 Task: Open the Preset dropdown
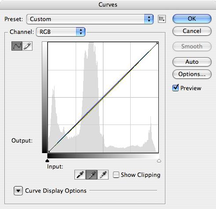click(x=90, y=19)
